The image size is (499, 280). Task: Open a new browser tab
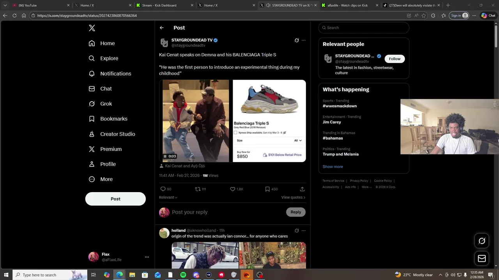448,5
